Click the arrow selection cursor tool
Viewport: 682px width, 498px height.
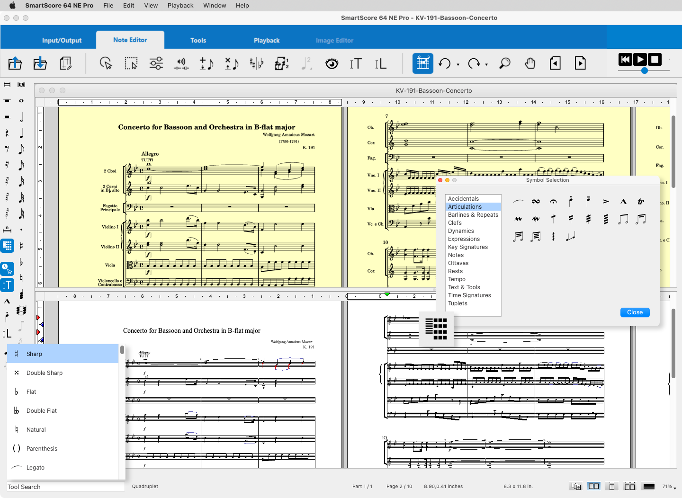106,63
